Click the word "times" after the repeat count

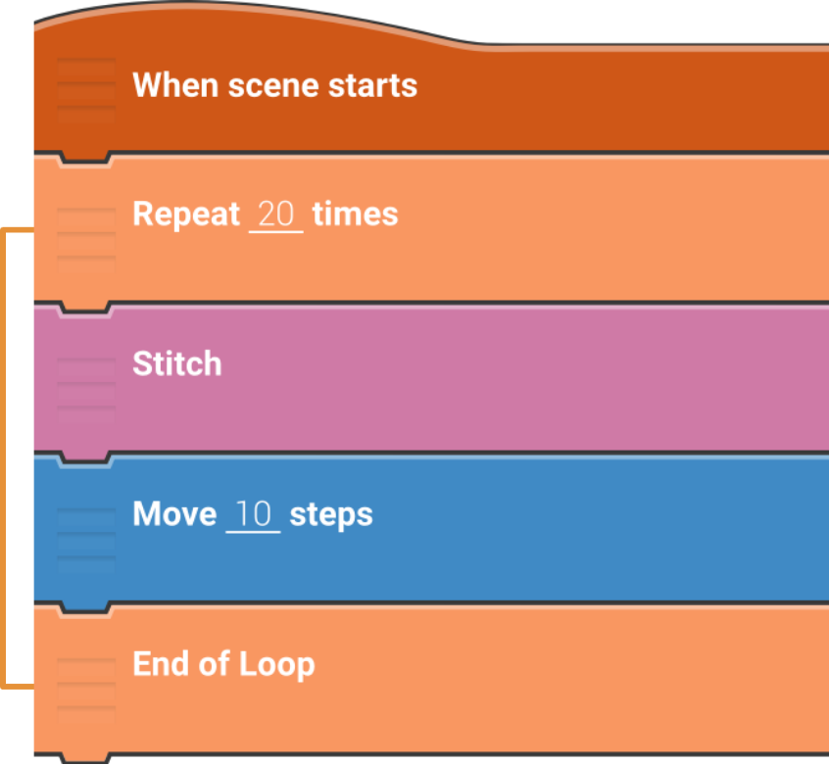click(355, 214)
